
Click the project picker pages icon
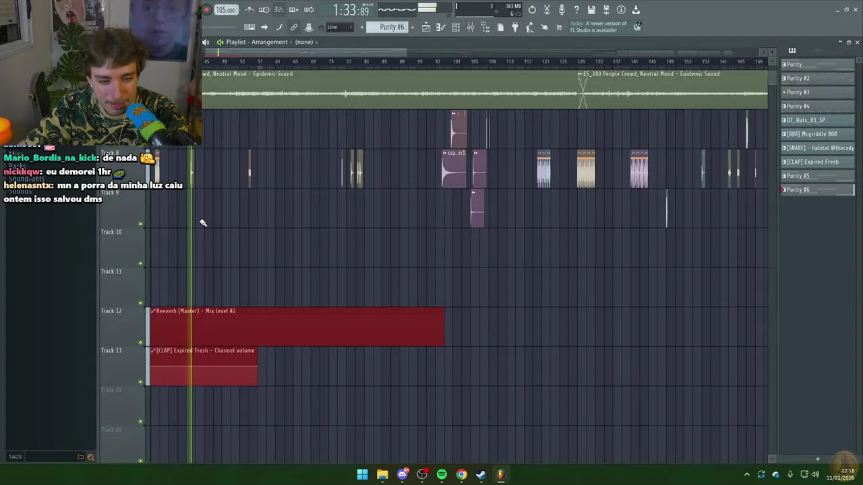(500, 27)
